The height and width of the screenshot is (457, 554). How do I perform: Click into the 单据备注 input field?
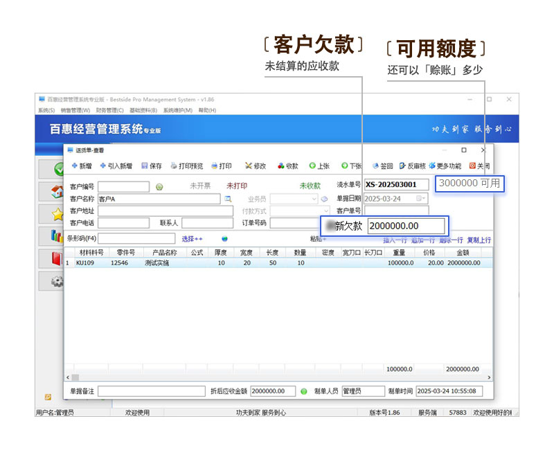(152, 391)
